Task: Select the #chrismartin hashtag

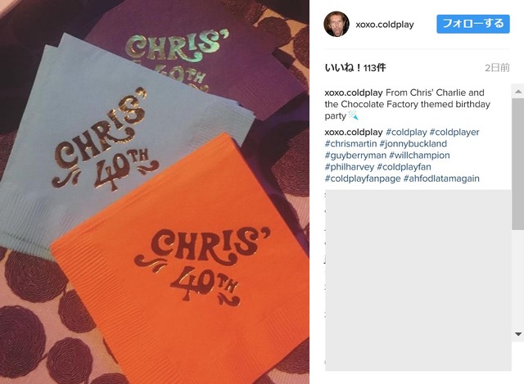Action: pyautogui.click(x=350, y=144)
